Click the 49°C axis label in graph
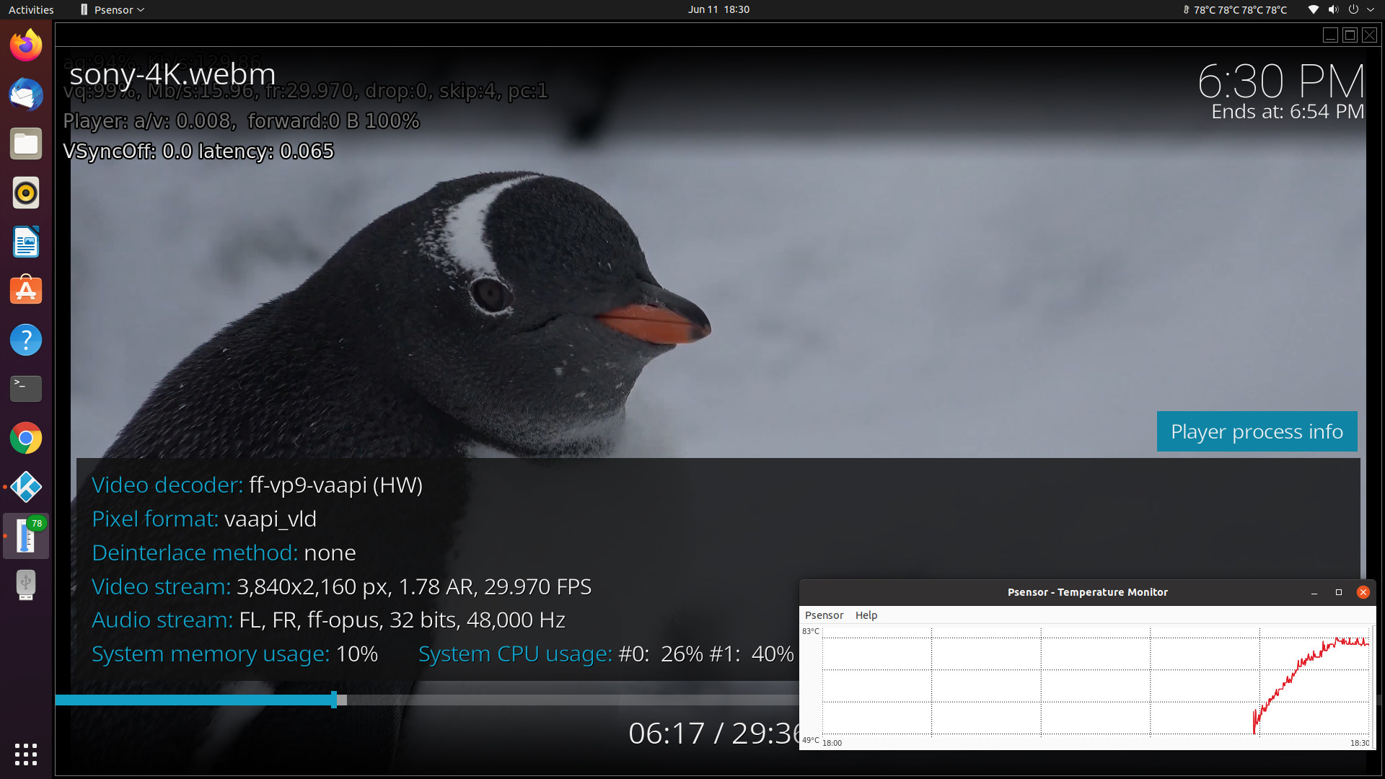1385x779 pixels. (811, 740)
